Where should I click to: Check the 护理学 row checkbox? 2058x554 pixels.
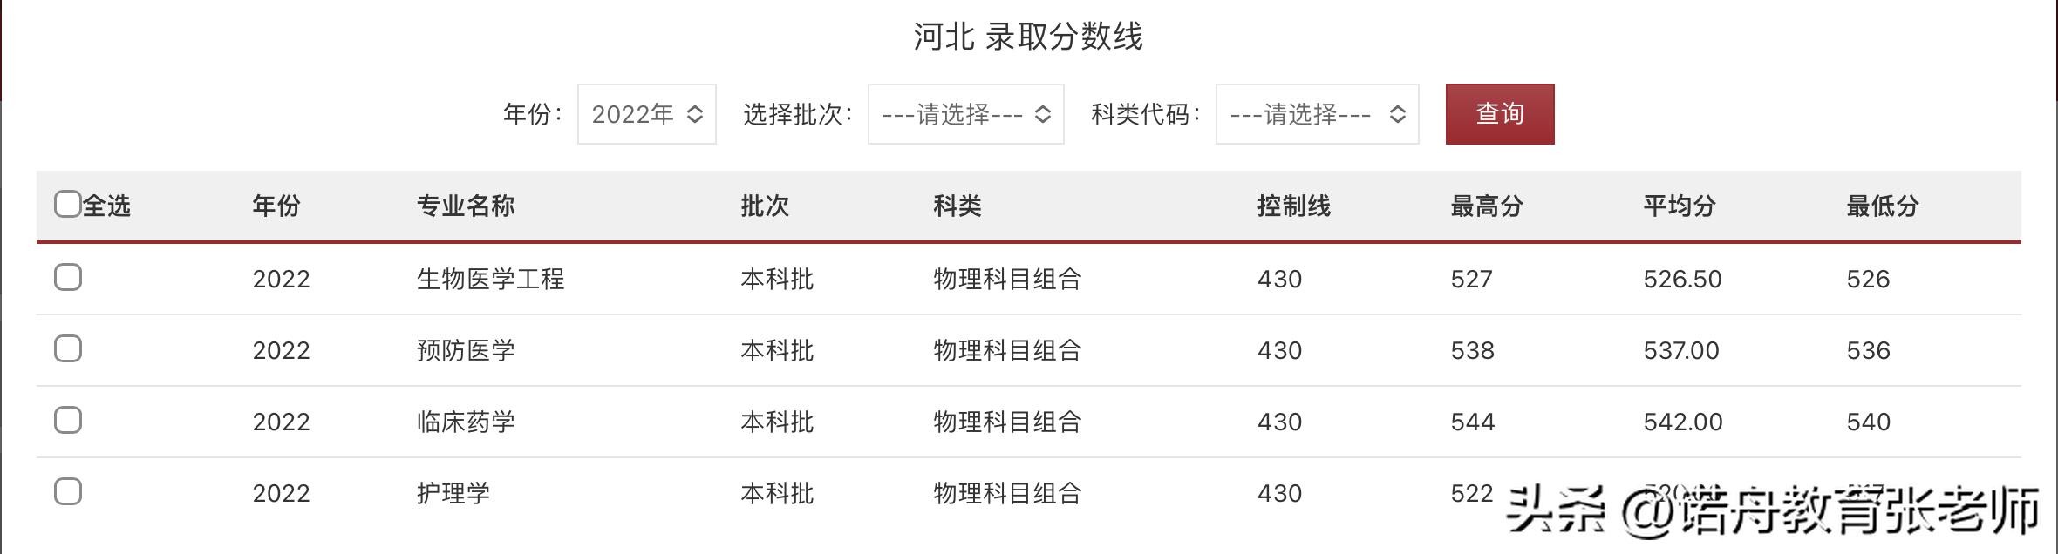(x=68, y=492)
